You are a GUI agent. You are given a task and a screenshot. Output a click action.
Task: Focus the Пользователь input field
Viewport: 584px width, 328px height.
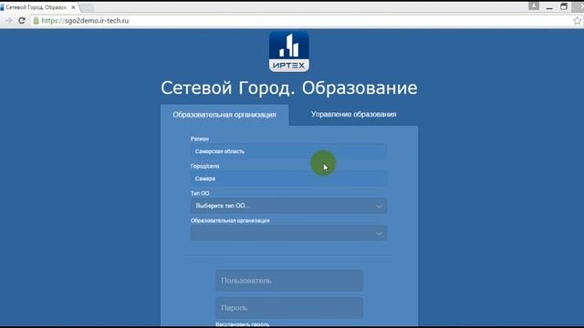click(289, 281)
